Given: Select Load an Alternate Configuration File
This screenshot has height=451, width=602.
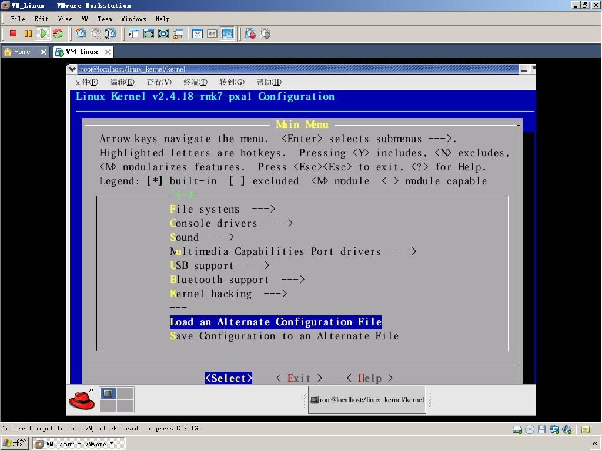Looking at the screenshot, I should pos(276,322).
